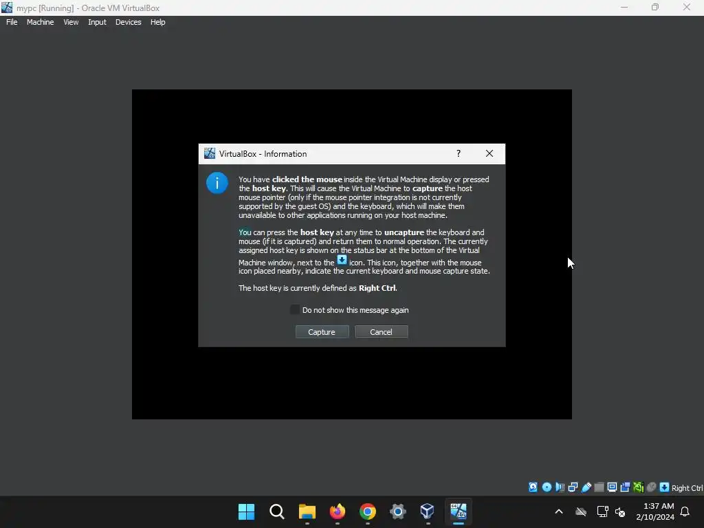The height and width of the screenshot is (528, 704).
Task: Open File Explorer from taskbar
Action: 307,511
